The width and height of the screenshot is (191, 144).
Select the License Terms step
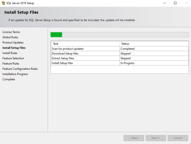(11, 32)
